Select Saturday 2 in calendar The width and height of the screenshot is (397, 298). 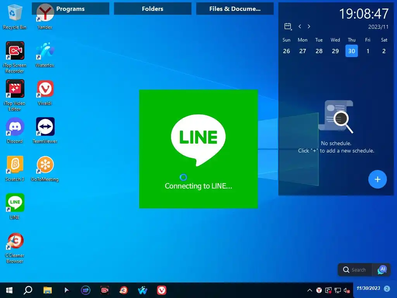tap(384, 51)
